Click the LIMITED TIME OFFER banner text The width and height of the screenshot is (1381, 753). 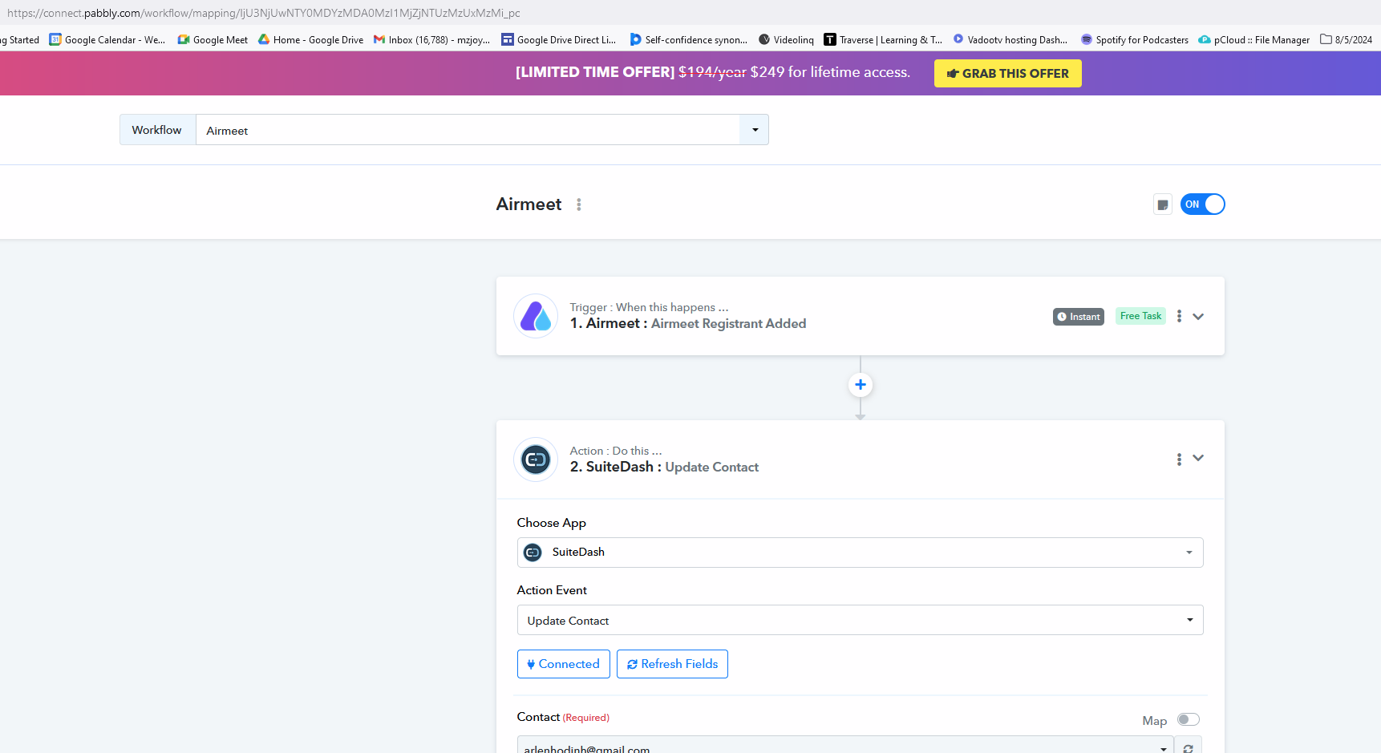713,72
